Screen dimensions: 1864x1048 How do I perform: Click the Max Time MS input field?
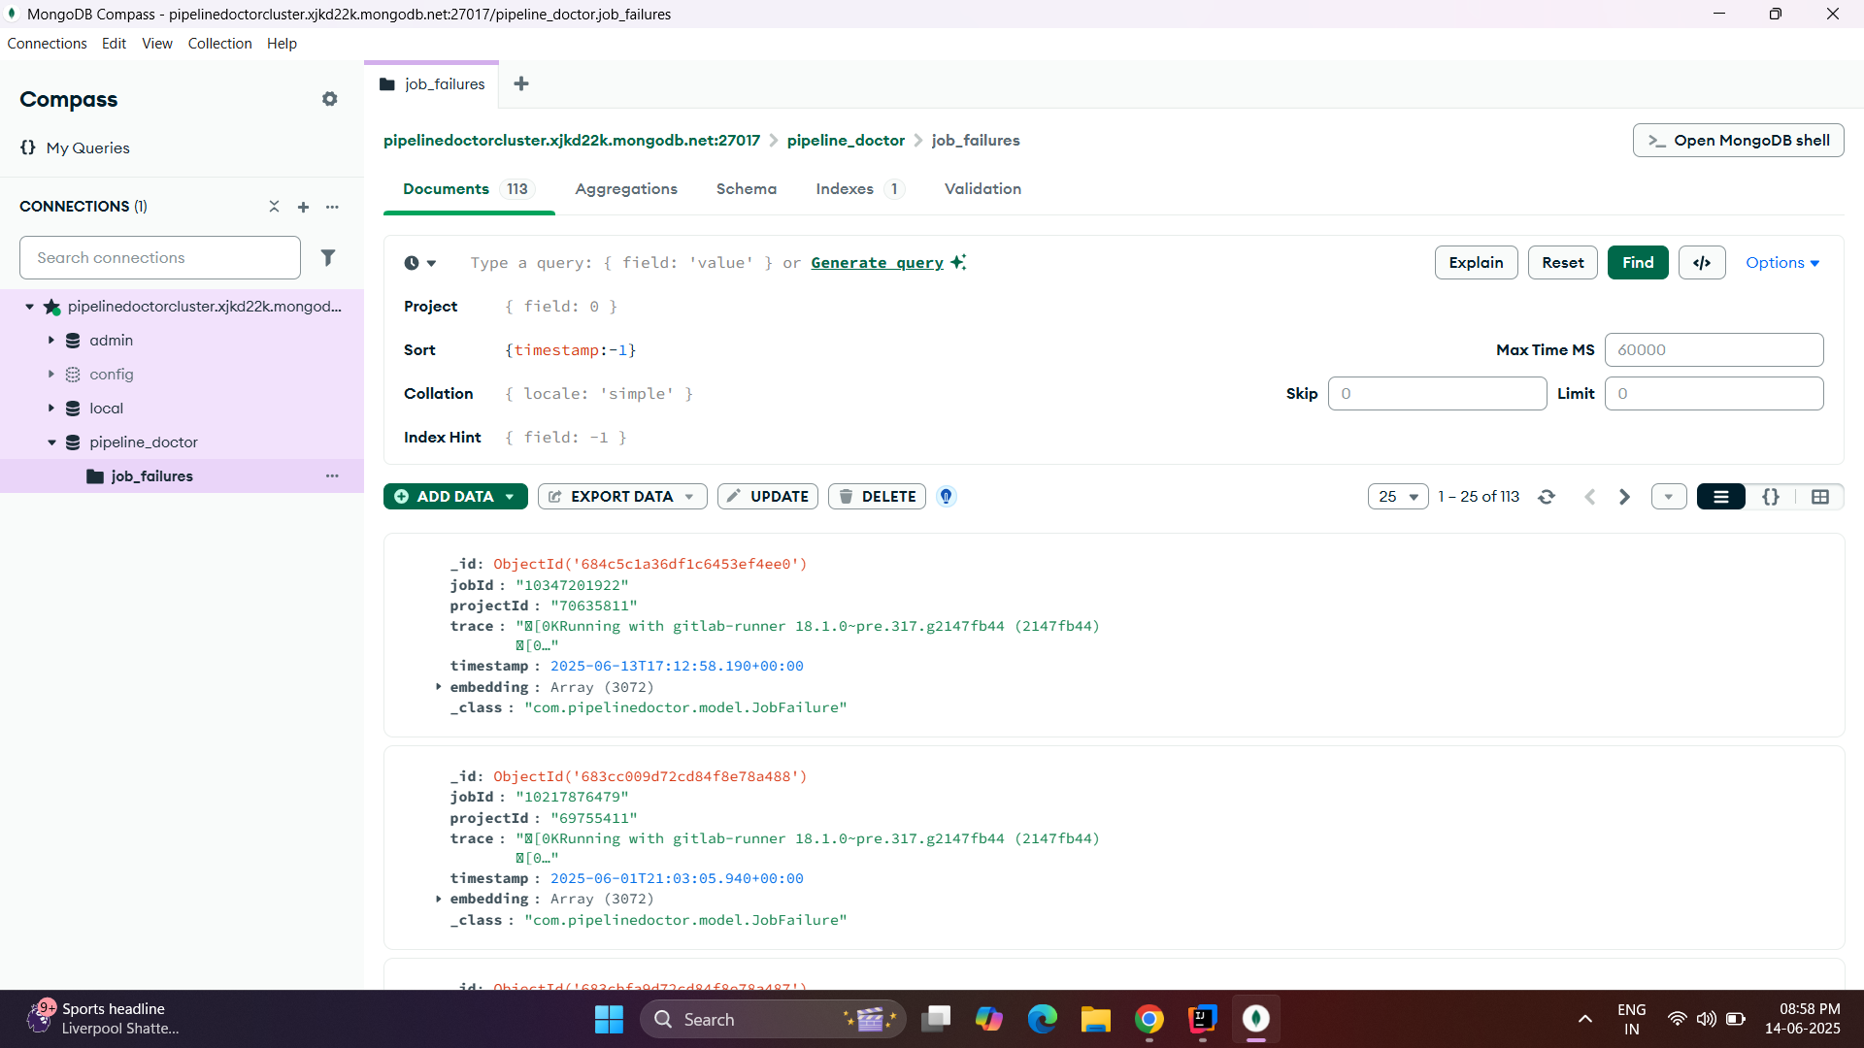coord(1713,350)
